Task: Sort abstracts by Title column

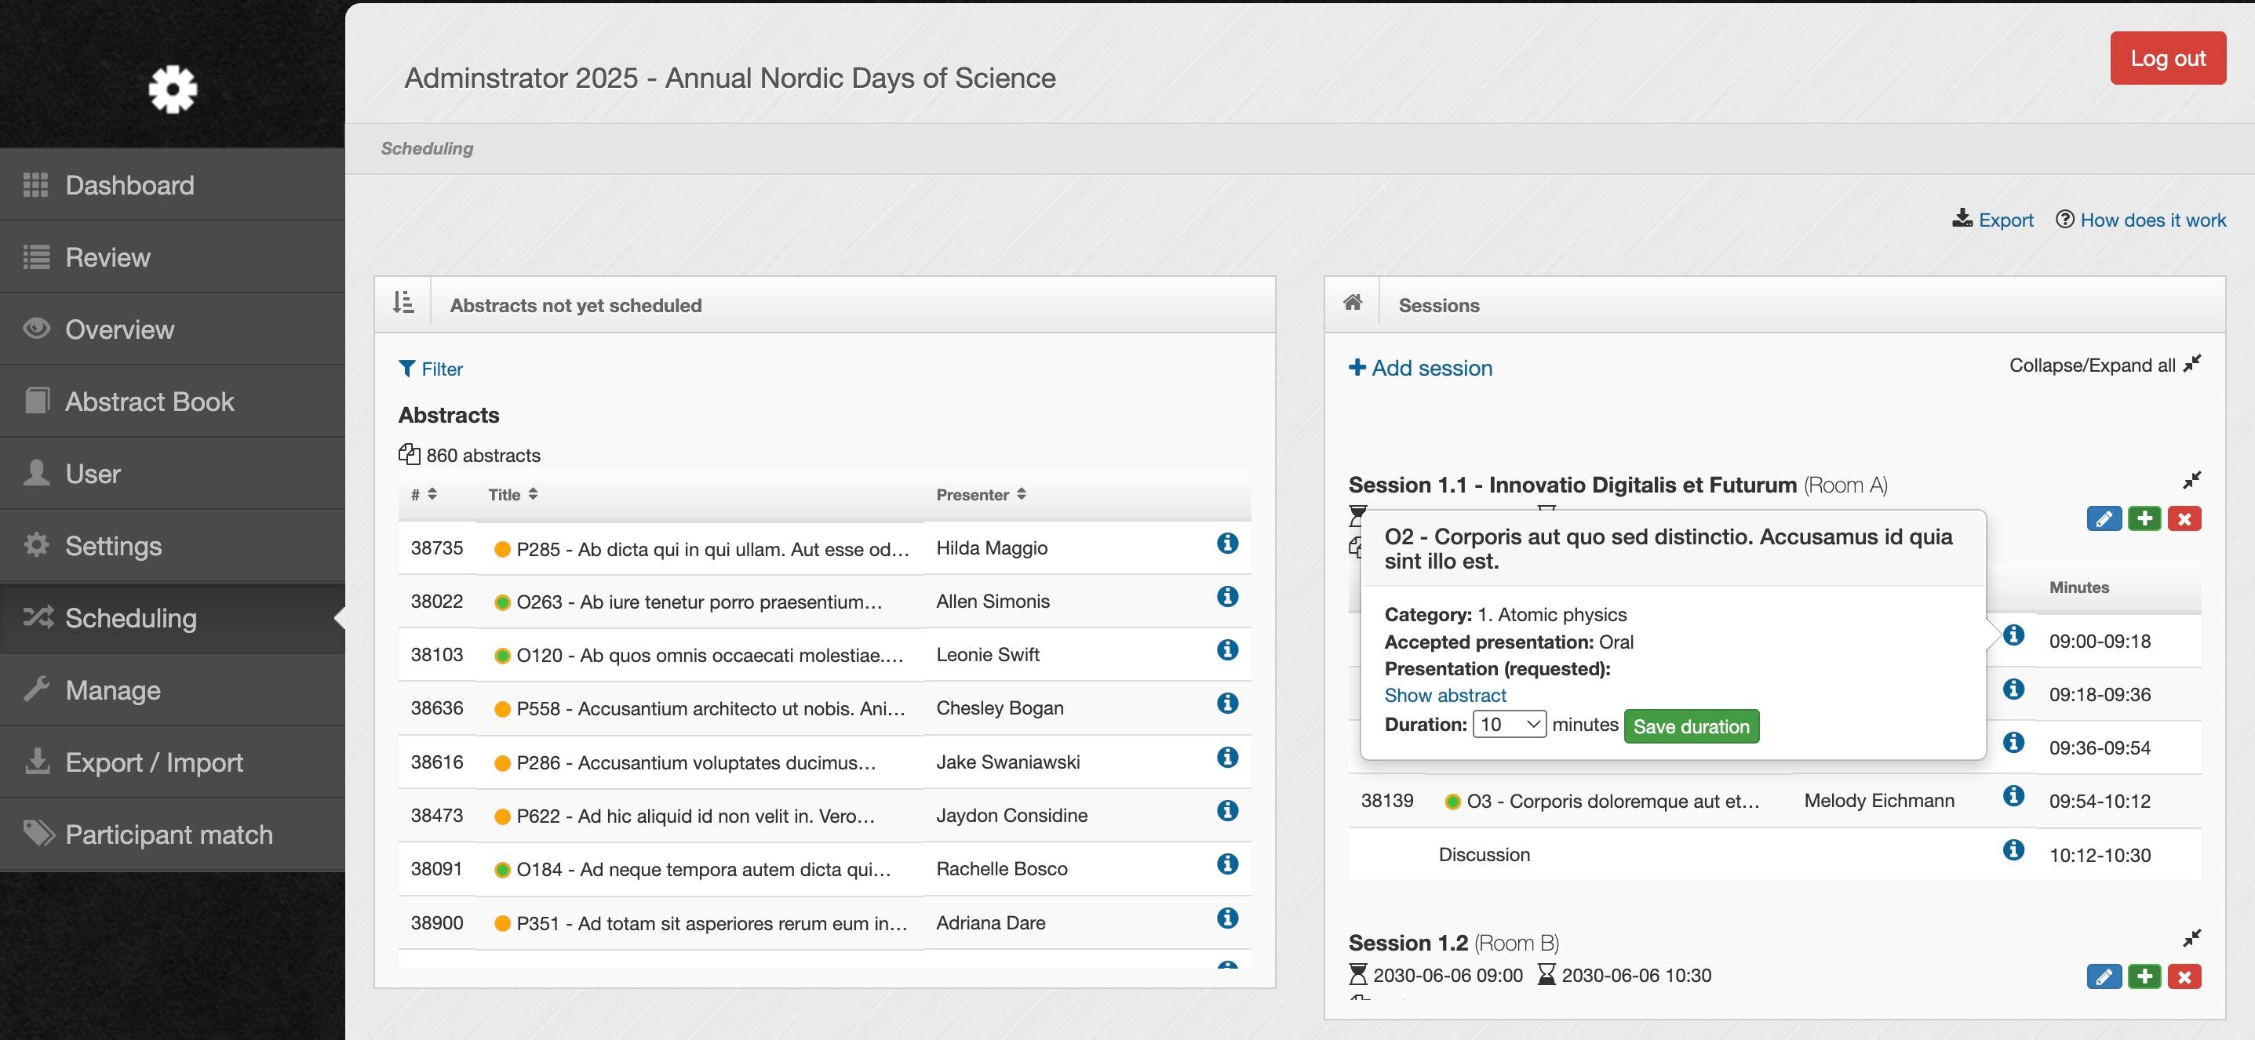Action: [513, 494]
